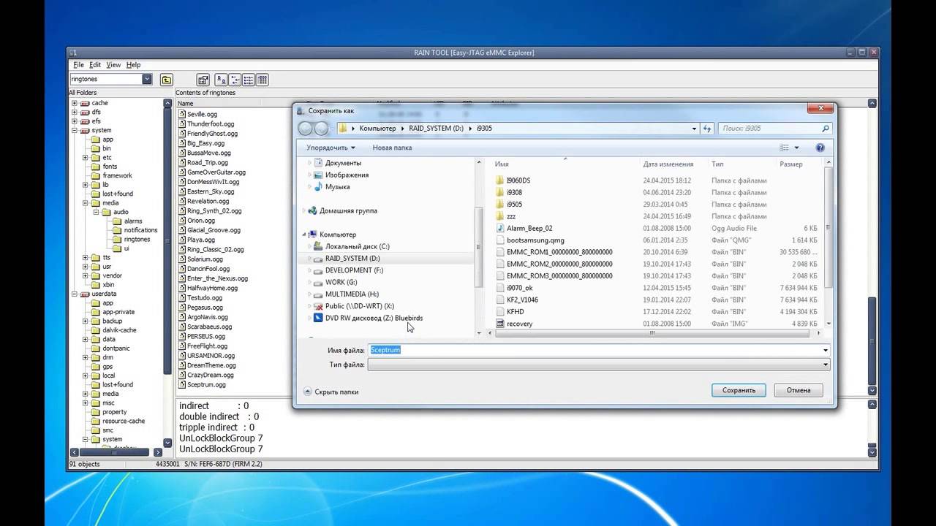
Task: Click the forward arrow in save dialog
Action: click(x=320, y=129)
